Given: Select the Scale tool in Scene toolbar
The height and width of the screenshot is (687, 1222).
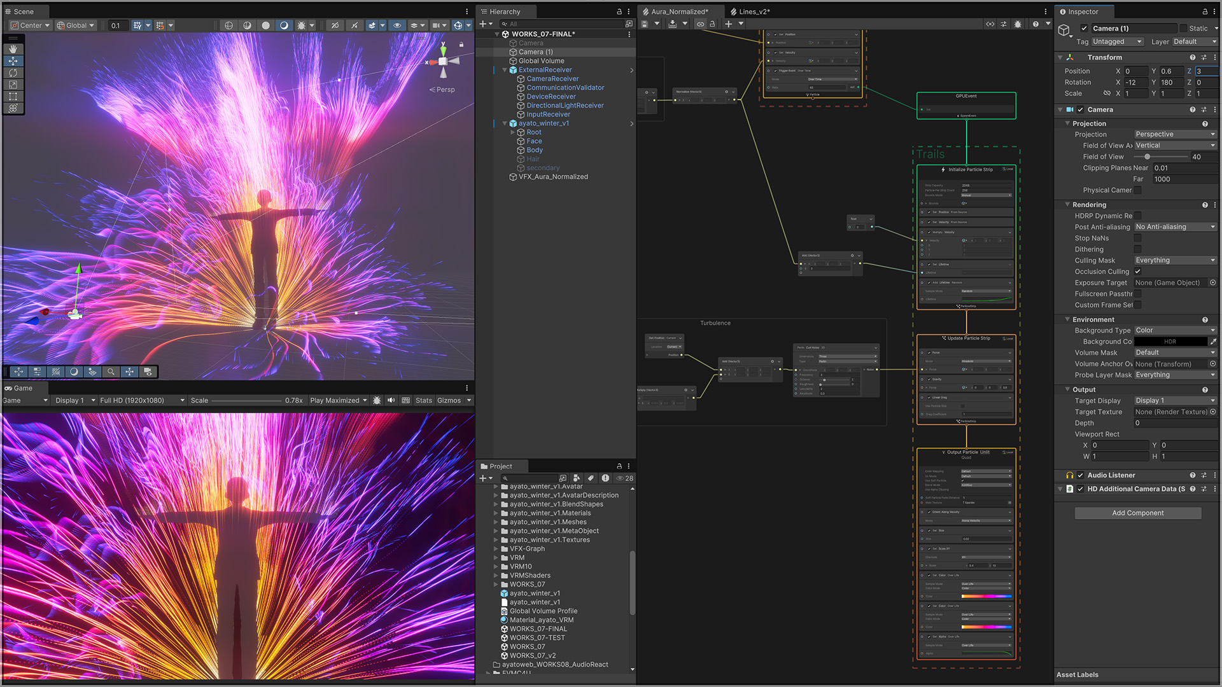Looking at the screenshot, I should 13,85.
